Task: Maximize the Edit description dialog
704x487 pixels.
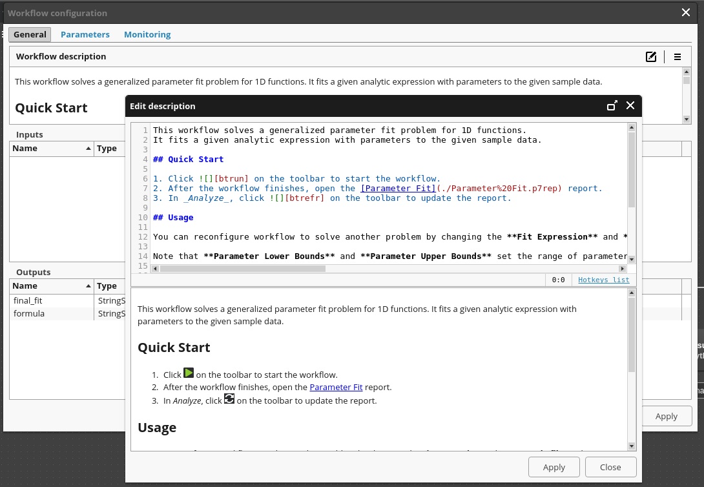Action: (x=612, y=106)
